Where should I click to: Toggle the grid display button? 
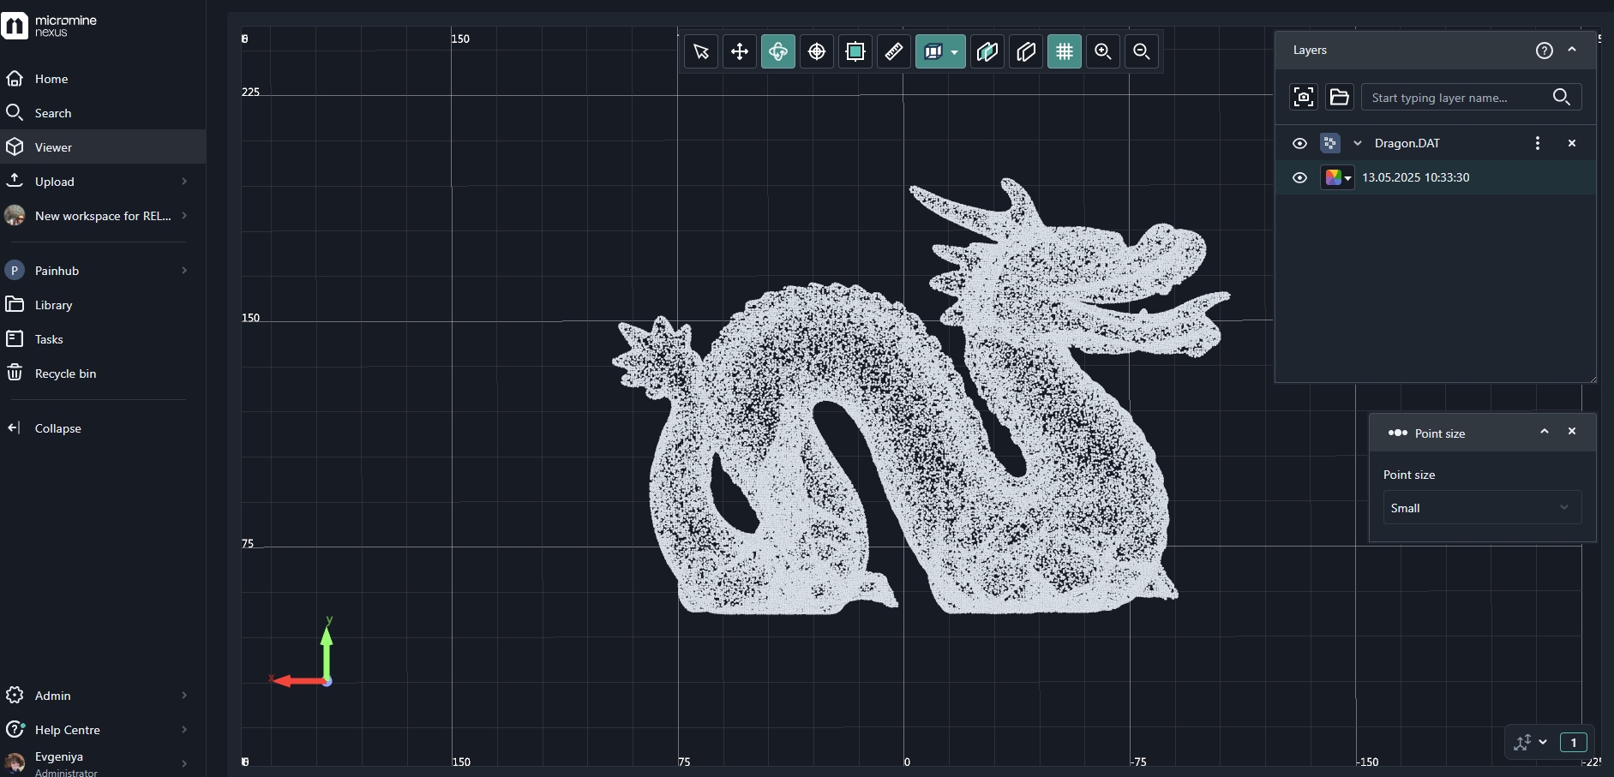(x=1065, y=51)
